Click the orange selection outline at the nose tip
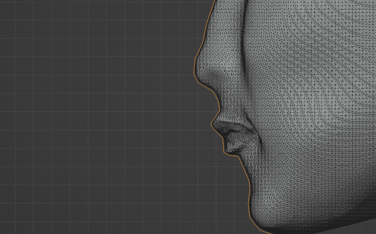 click(194, 70)
